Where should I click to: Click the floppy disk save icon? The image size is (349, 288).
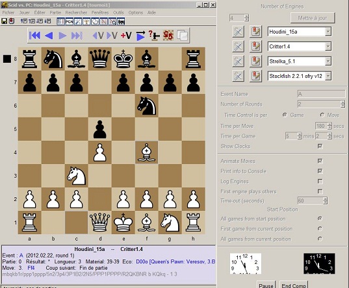[x=5, y=21]
